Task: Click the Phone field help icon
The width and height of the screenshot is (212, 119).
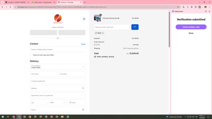Action: 83,110
